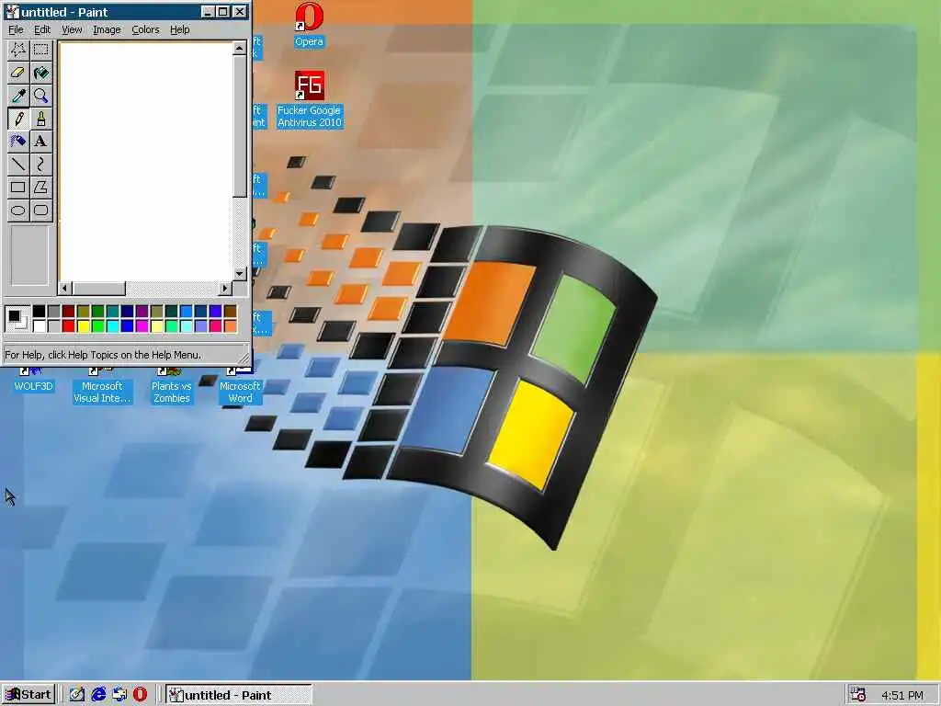
Task: Select the Free-Form Select tool
Action: 18,50
